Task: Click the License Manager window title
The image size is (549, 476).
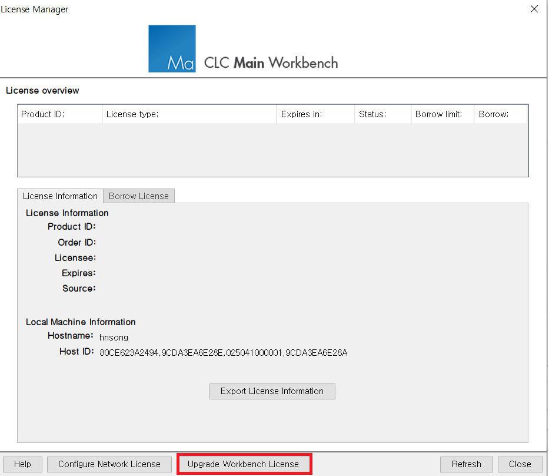Action: point(34,9)
